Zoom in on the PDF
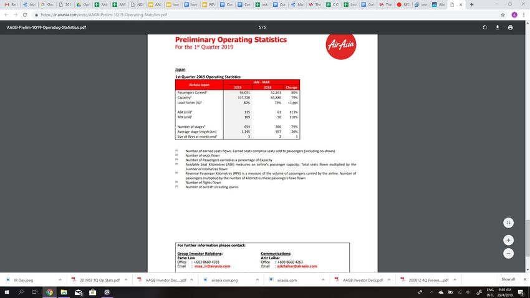The width and height of the screenshot is (530, 298). coord(508,240)
